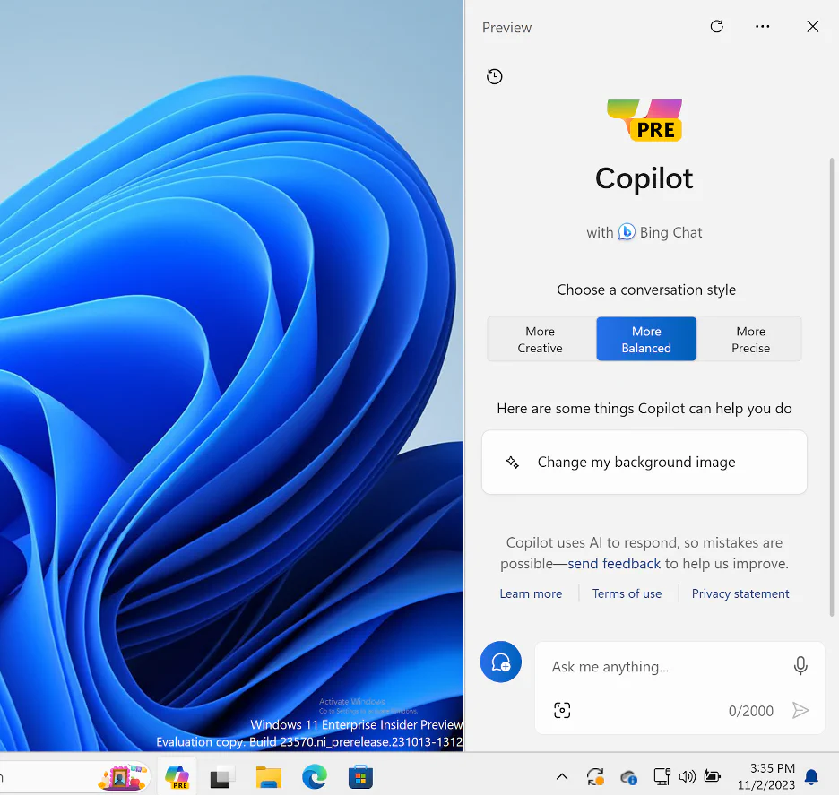The height and width of the screenshot is (796, 839).
Task: Activate the microphone for voice input
Action: point(800,665)
